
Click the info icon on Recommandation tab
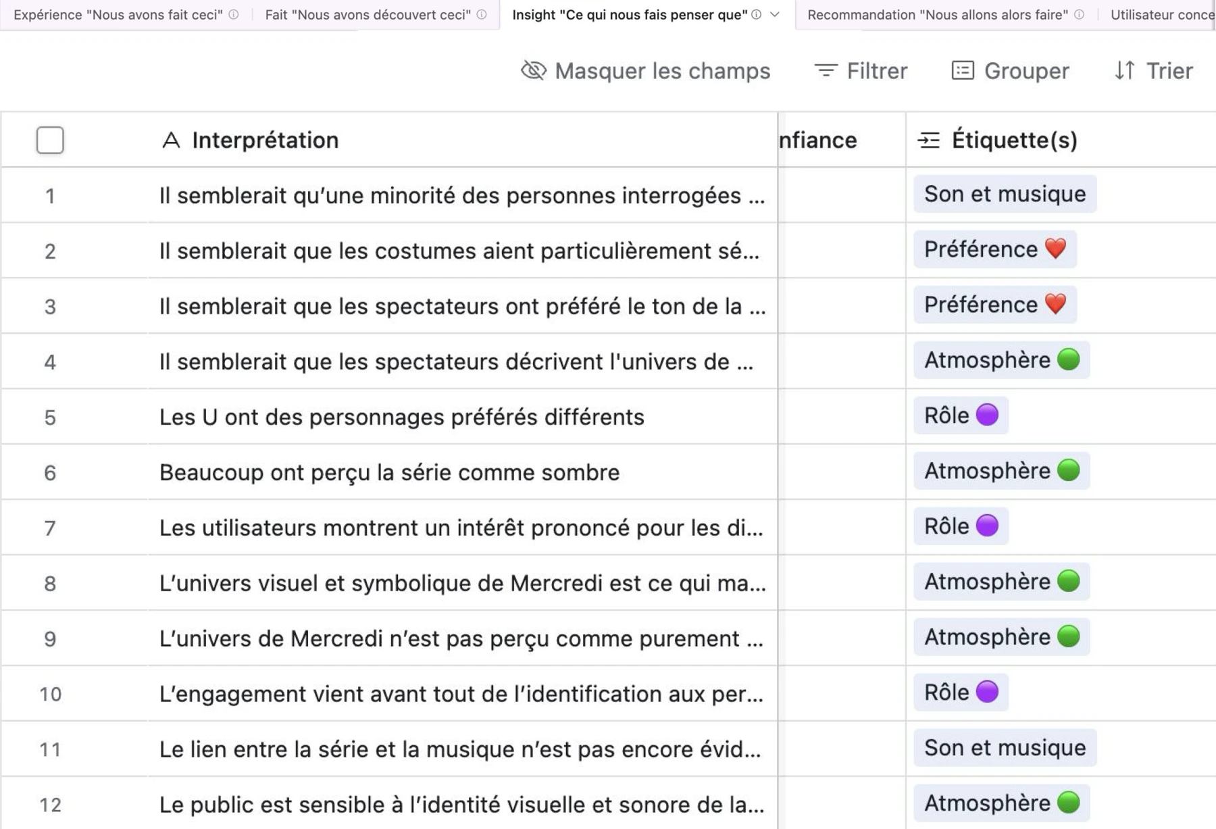click(x=1080, y=14)
